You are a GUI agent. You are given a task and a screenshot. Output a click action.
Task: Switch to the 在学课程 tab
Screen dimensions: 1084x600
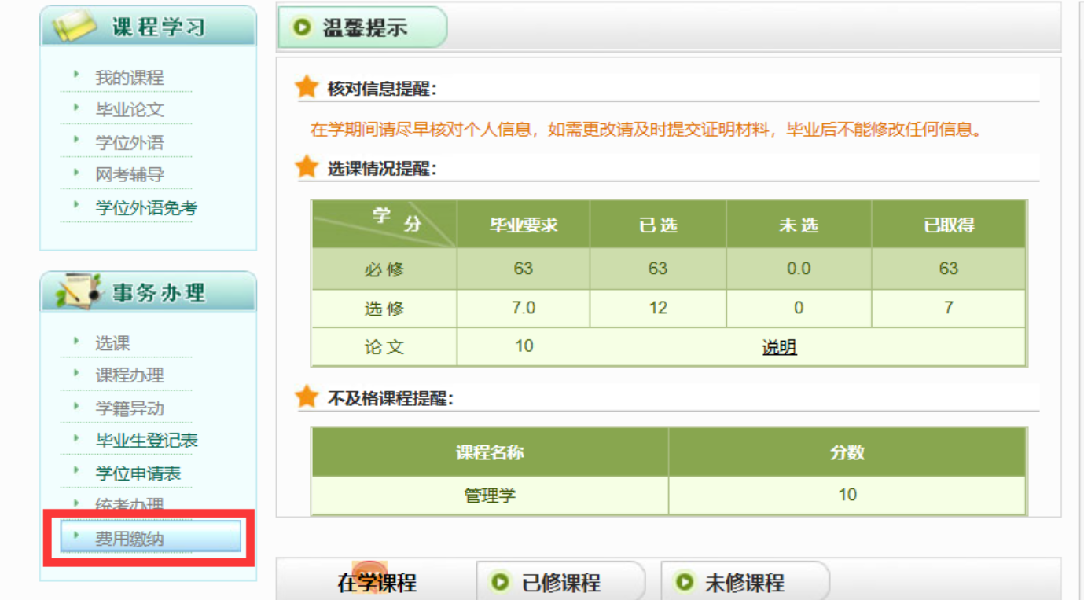coord(377,583)
